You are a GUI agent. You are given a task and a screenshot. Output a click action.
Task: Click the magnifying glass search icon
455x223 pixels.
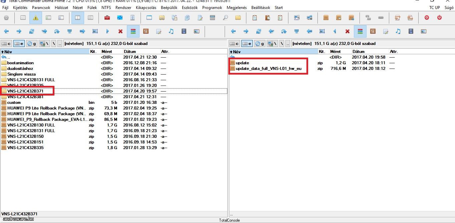225,18
